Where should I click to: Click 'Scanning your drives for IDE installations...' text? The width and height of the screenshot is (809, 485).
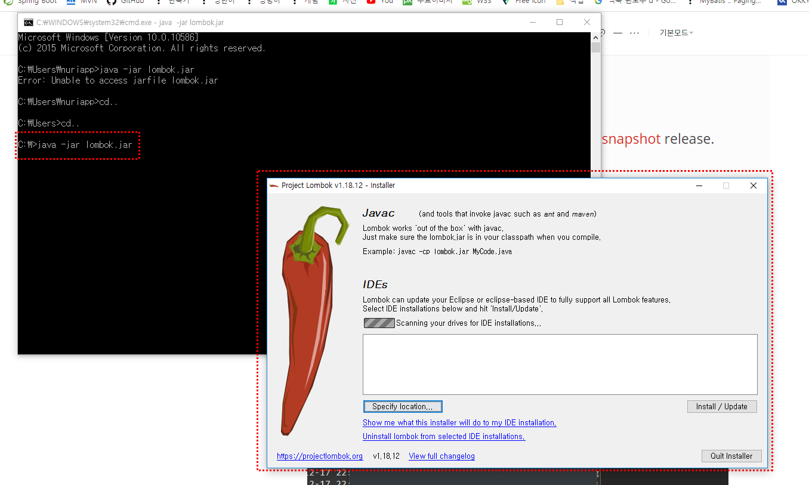click(469, 323)
